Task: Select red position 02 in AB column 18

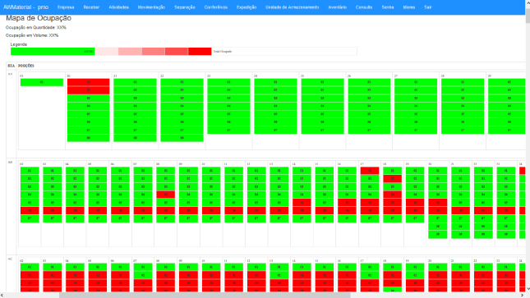Action: (x=392, y=179)
